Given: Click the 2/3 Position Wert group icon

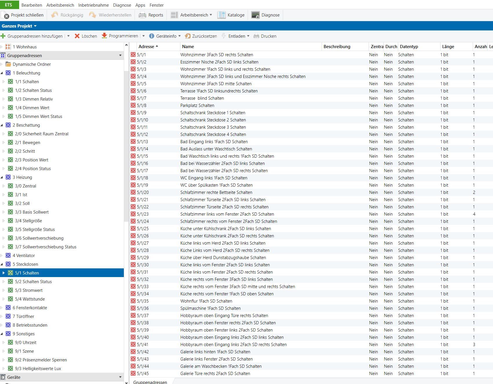Looking at the screenshot, I should tap(10, 160).
